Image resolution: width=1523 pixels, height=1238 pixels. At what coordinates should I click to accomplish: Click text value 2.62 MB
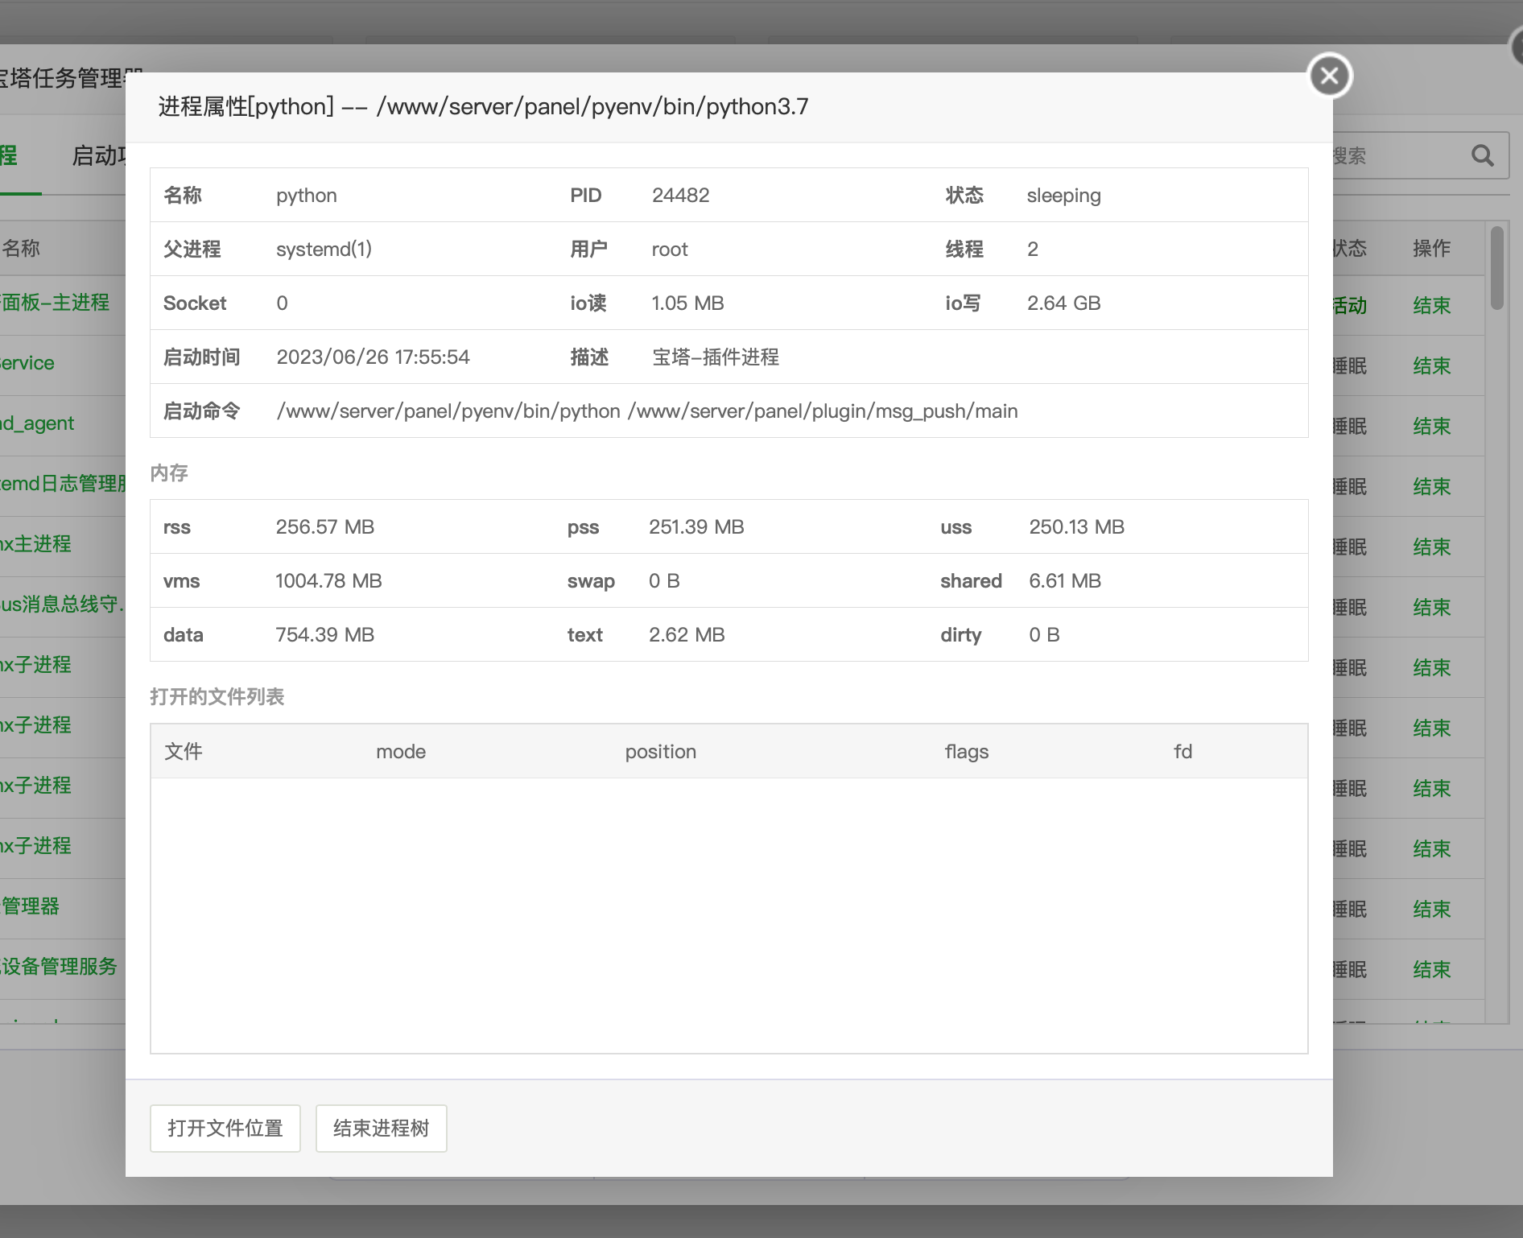(687, 635)
